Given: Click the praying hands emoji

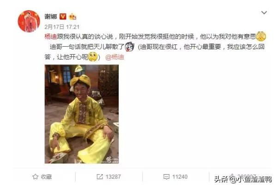Looking at the screenshot, I should 261,36.
